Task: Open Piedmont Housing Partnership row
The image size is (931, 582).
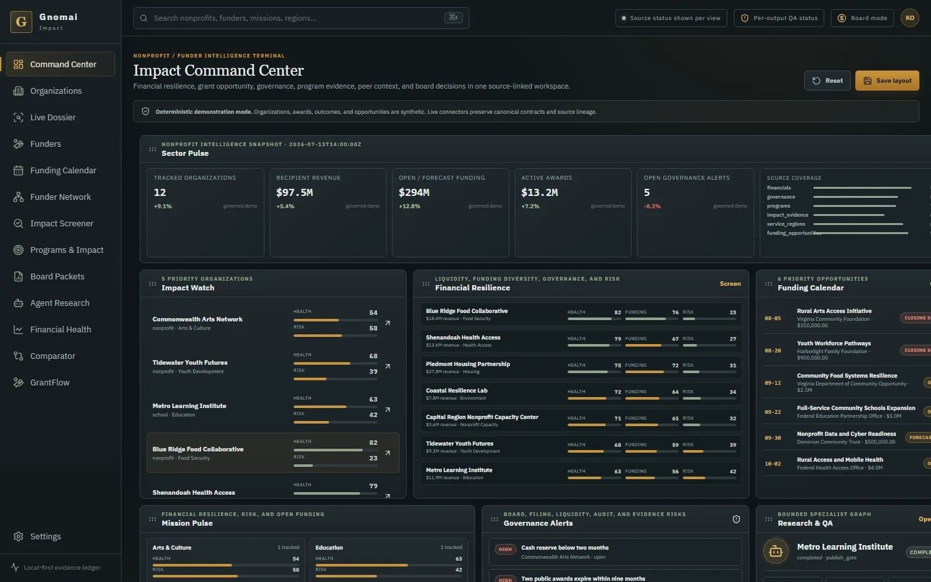Action: click(581, 367)
